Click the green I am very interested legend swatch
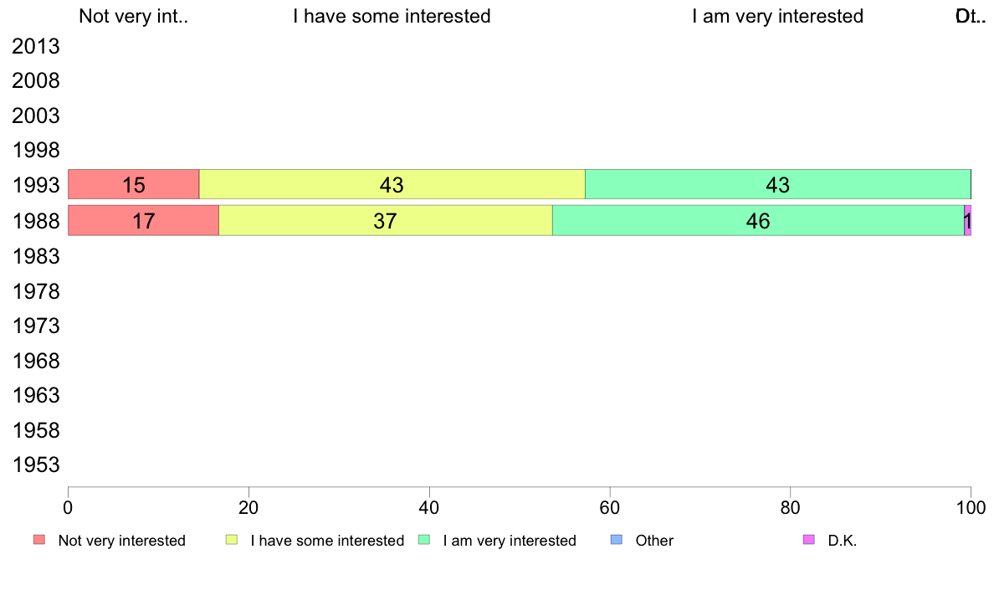Image resolution: width=994 pixels, height=616 pixels. (x=424, y=540)
